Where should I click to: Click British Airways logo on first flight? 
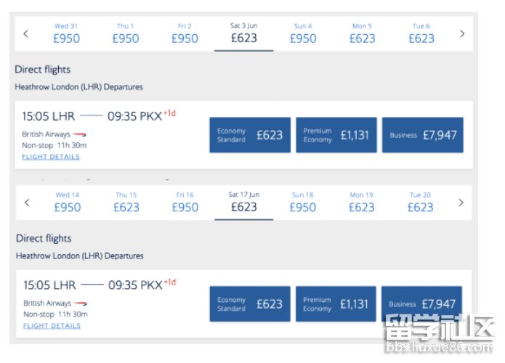tap(79, 134)
